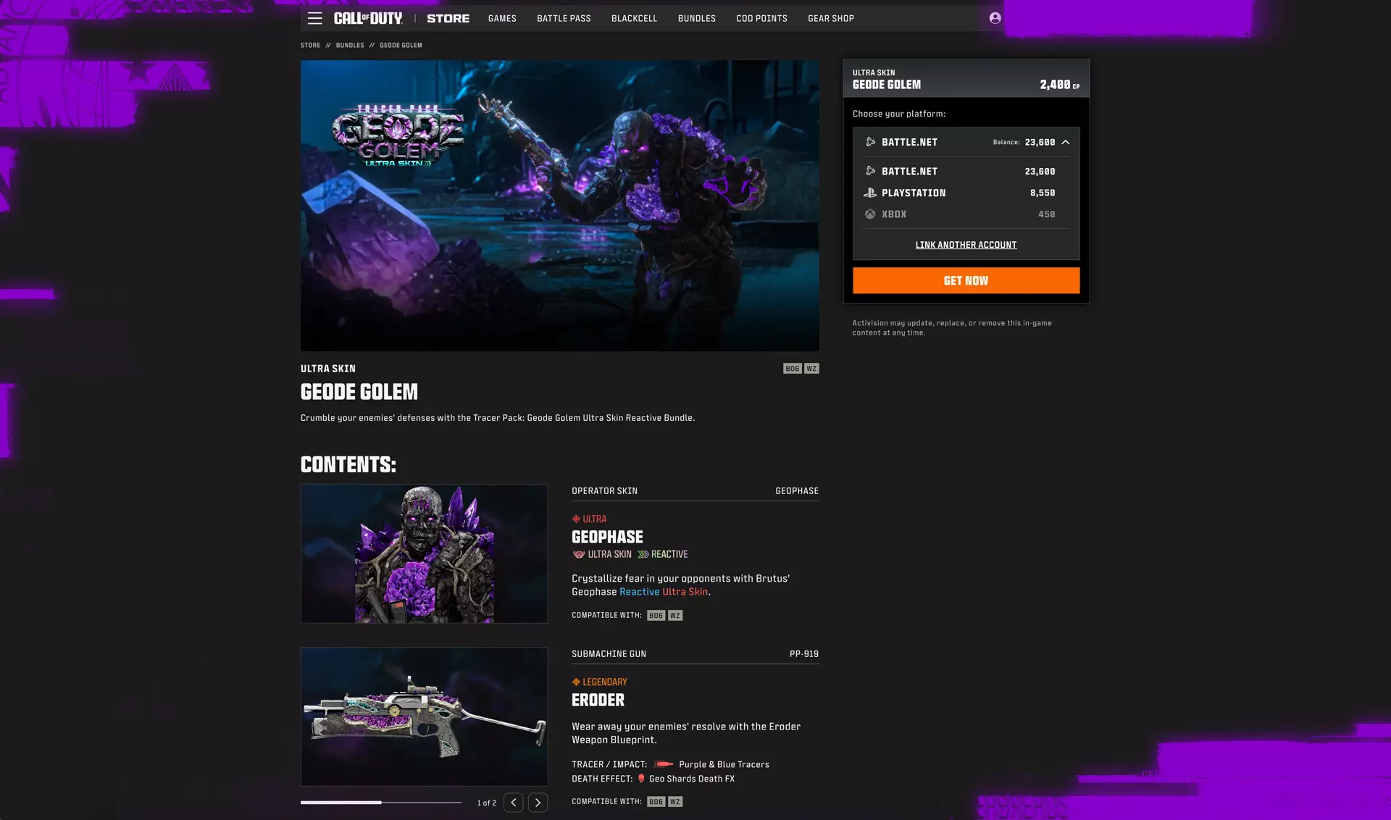
Task: Open the Battle Pass menu
Action: 564,18
